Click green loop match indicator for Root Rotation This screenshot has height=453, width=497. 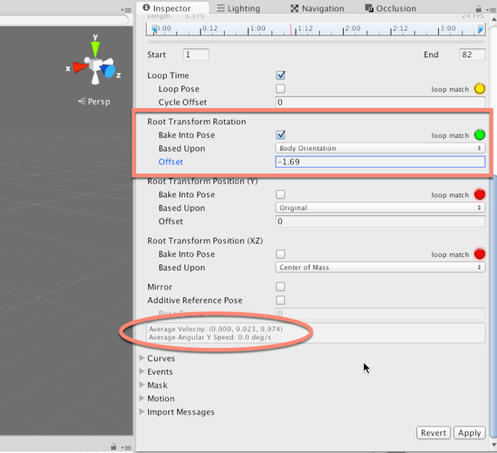pos(479,135)
